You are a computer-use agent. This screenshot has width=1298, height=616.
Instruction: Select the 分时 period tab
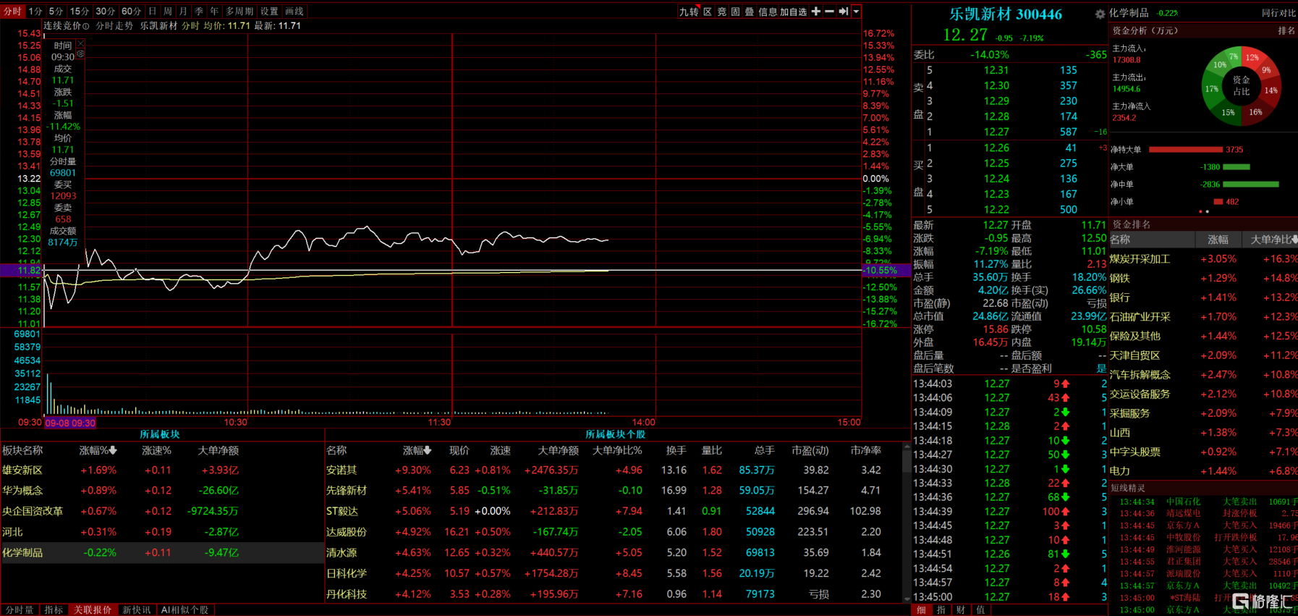(x=12, y=12)
